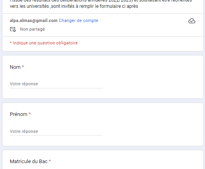The width and height of the screenshot is (205, 169).
Task: Focus the Nom answer input field
Action: (x=56, y=84)
